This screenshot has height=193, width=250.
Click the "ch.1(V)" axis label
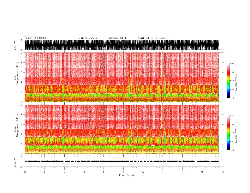[15, 45]
